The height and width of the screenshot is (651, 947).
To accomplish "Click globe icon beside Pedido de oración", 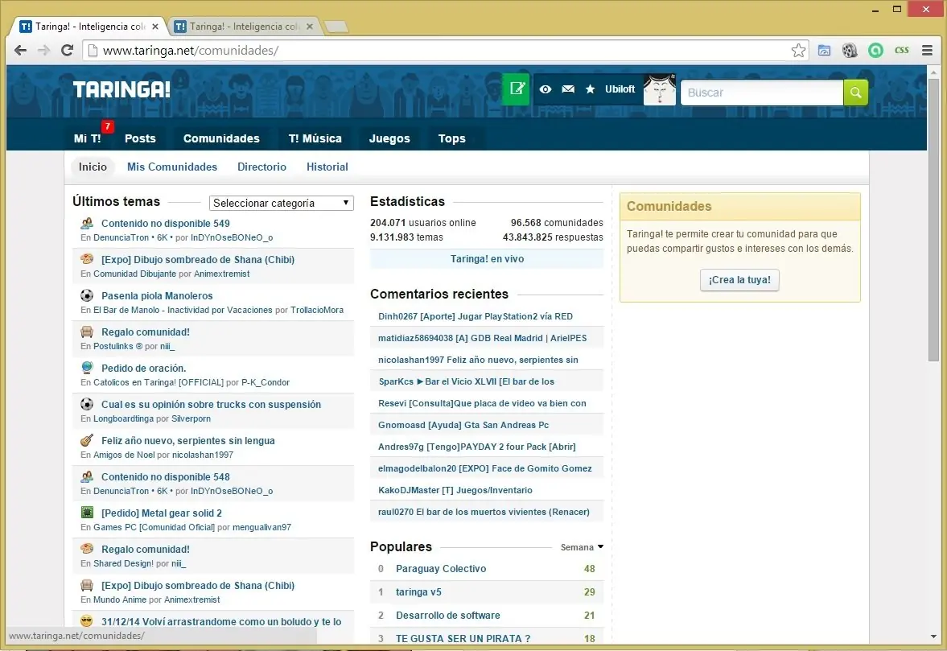I will [87, 368].
